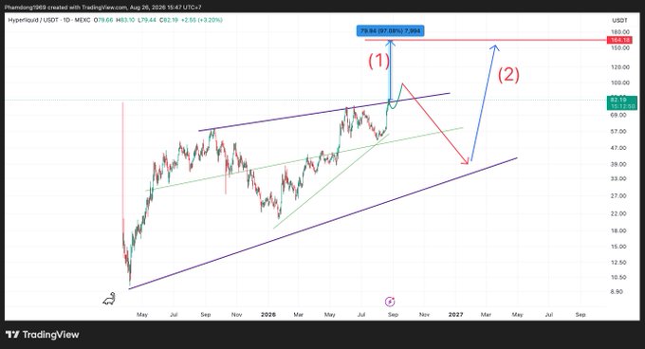Click the 100.00 price axis label

click(620, 83)
